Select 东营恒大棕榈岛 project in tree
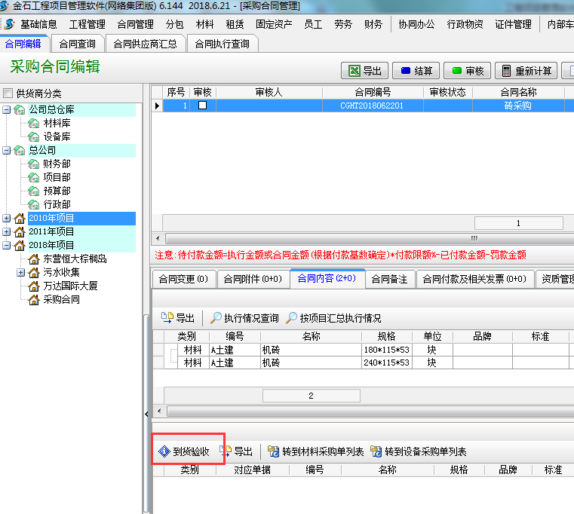 pyautogui.click(x=75, y=259)
